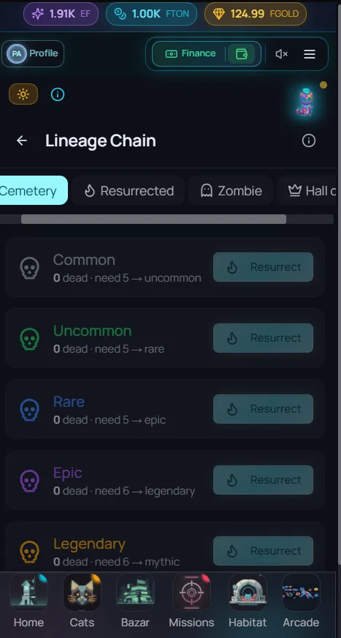Go back using the left arrow

pos(21,140)
